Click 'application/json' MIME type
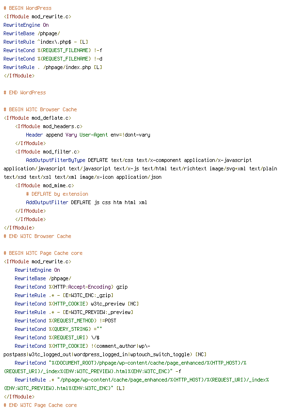 139,177
